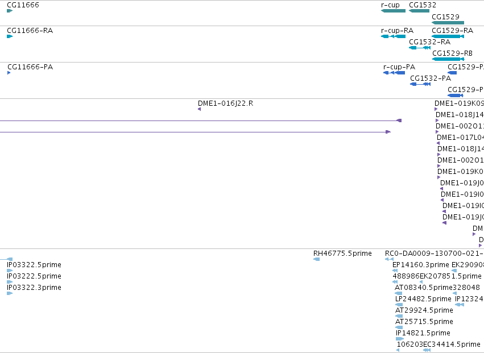
Task: Open the CG1532-RA transcript
Action: [420, 48]
